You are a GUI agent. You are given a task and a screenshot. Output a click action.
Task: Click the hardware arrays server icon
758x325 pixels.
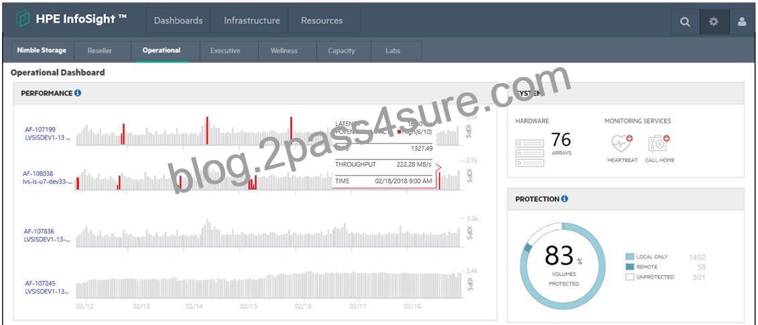529,153
